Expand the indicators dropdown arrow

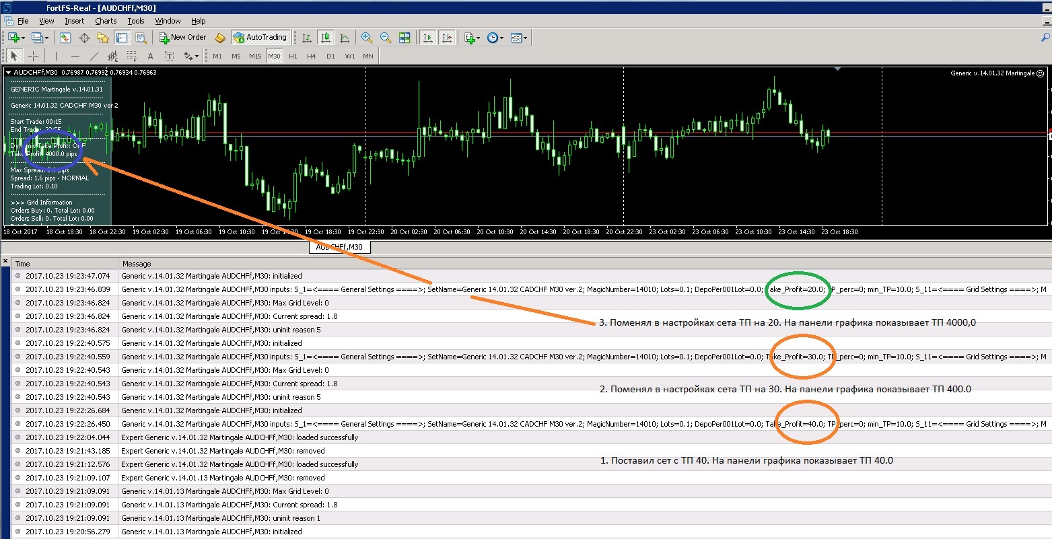tap(479, 38)
